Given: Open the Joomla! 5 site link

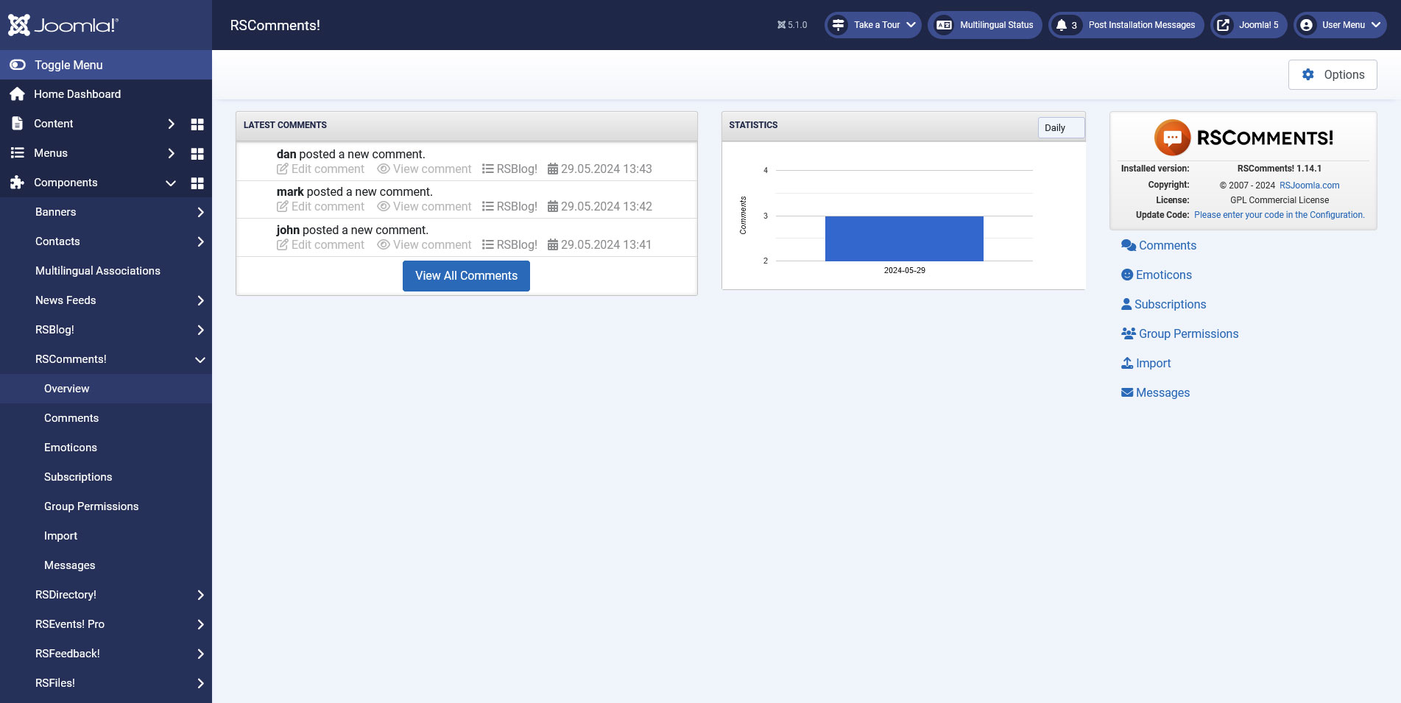Looking at the screenshot, I should (x=1249, y=25).
